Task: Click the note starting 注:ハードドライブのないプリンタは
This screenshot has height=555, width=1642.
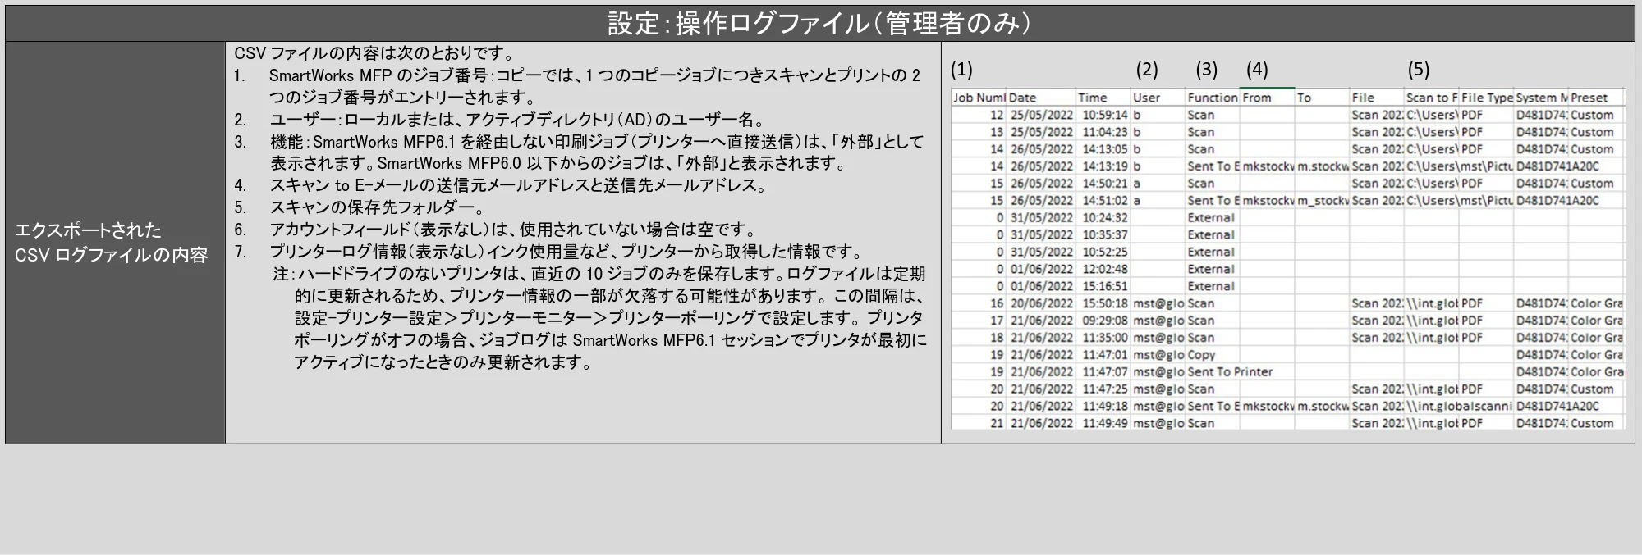Action: [x=600, y=318]
